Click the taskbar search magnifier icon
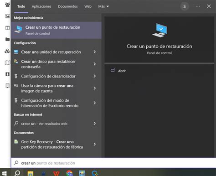Image resolution: width=216 pixels, height=176 pixels. click(x=17, y=173)
